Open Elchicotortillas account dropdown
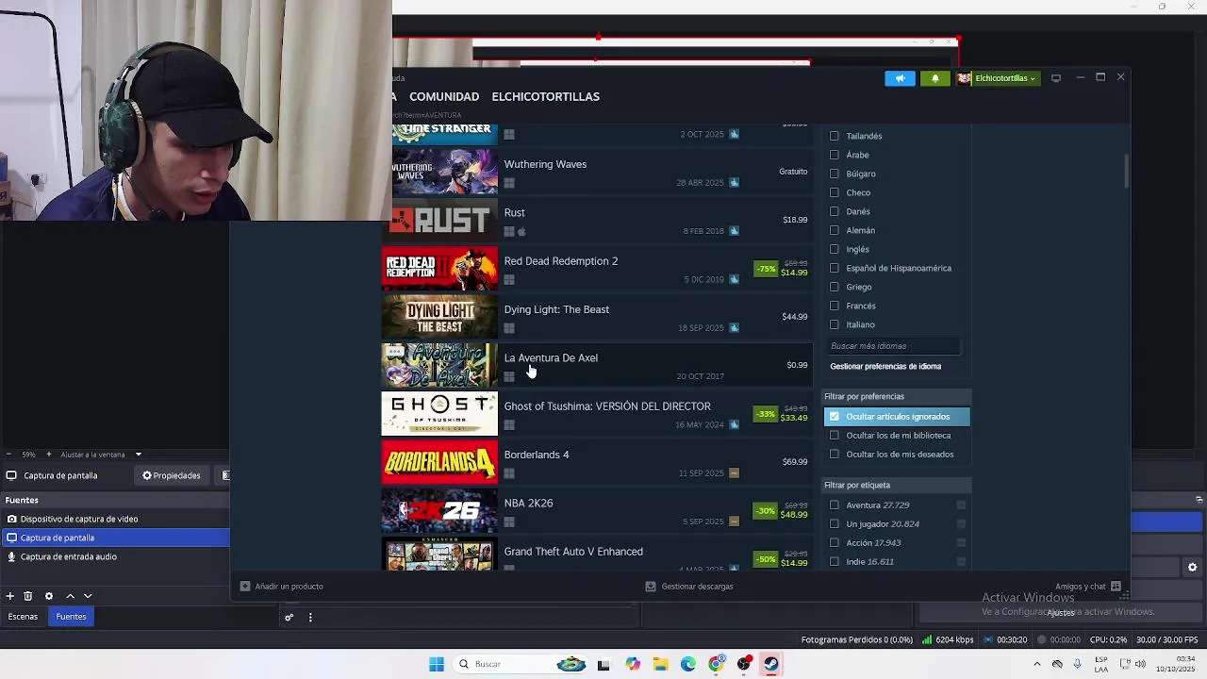 coord(998,78)
